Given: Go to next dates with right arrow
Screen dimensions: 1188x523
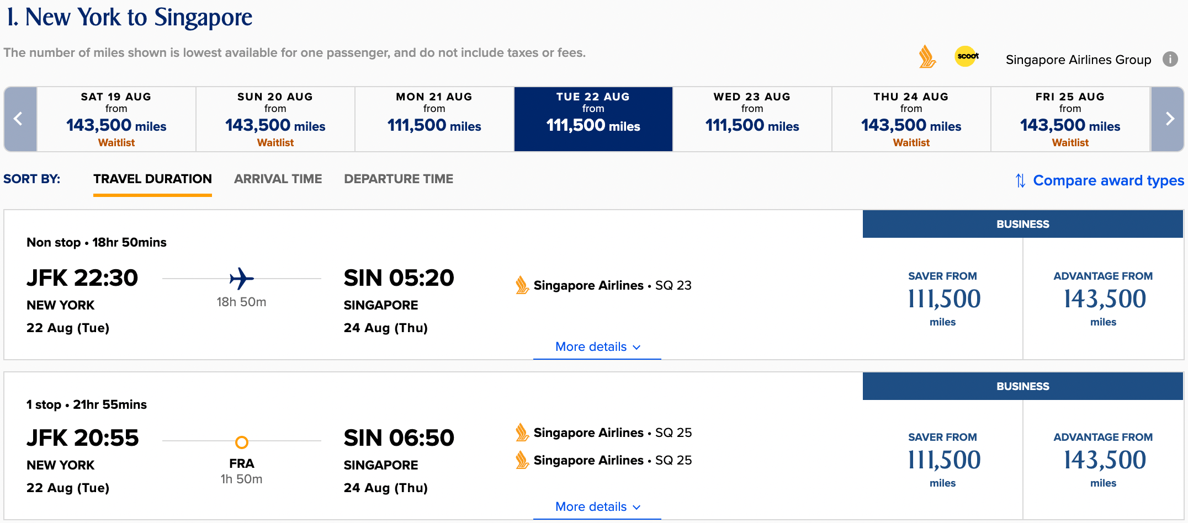Looking at the screenshot, I should [x=1168, y=119].
